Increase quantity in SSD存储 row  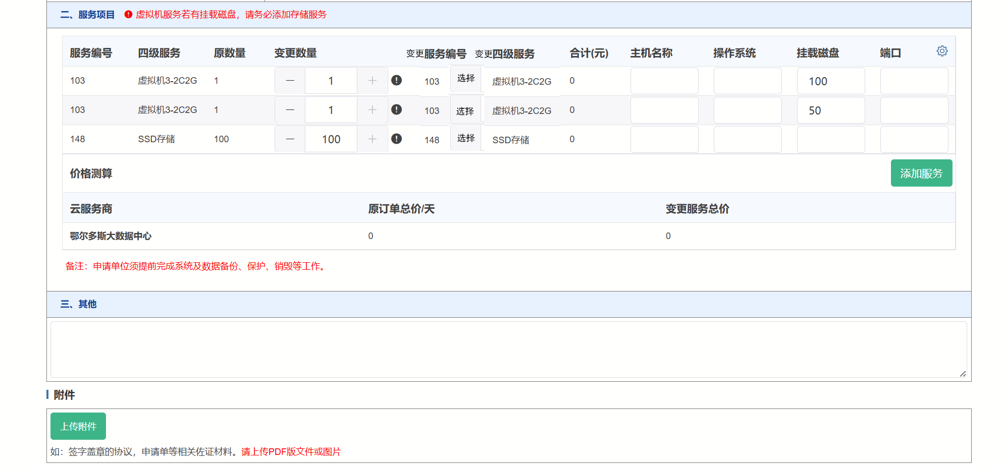[373, 139]
